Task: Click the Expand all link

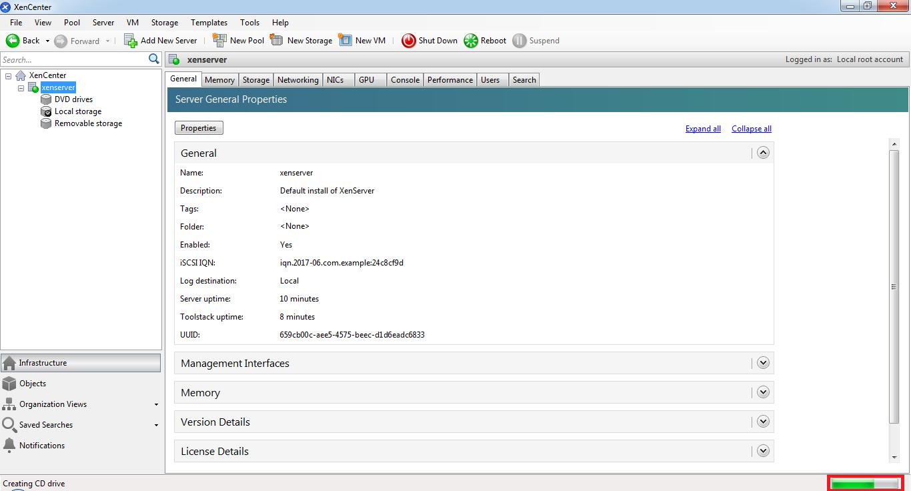Action: [x=703, y=129]
